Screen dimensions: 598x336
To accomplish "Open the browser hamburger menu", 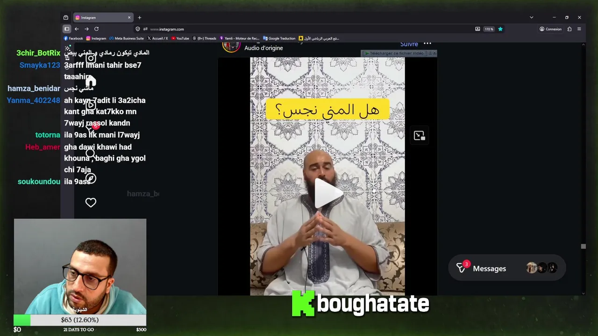I will (x=579, y=29).
